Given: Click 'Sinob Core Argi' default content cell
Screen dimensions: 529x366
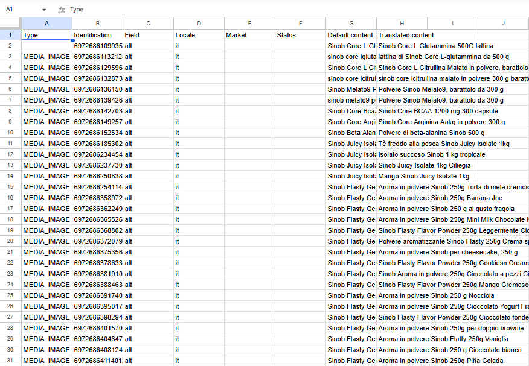Looking at the screenshot, I should [x=351, y=122].
